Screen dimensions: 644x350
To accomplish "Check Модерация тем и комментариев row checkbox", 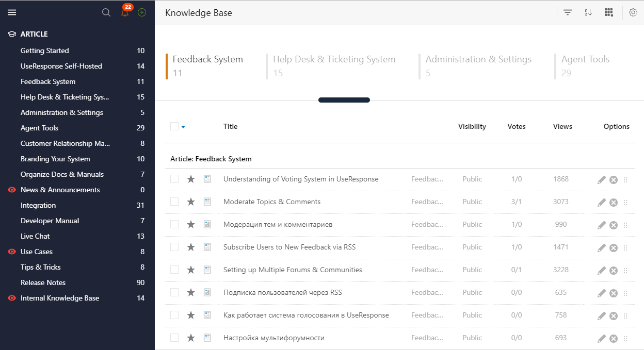I will 174,224.
